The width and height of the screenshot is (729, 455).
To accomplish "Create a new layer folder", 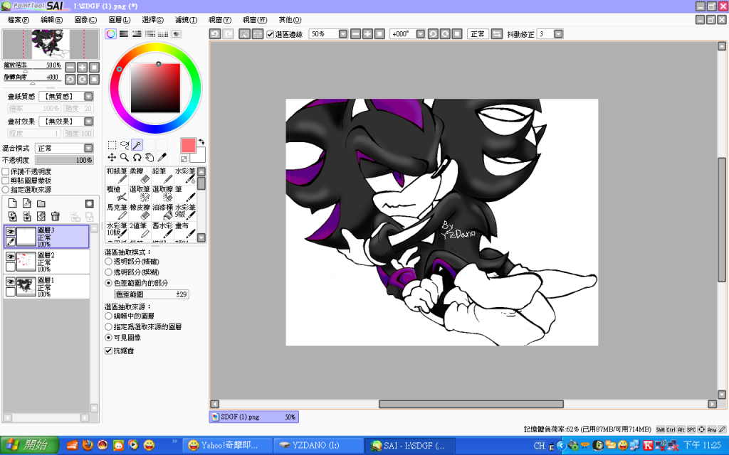I will tap(41, 203).
